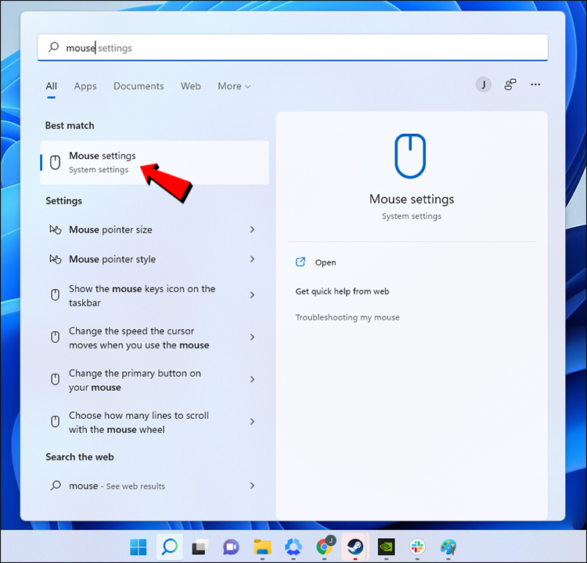The width and height of the screenshot is (587, 563).
Task: Open the NVIDIA app on taskbar
Action: (386, 547)
